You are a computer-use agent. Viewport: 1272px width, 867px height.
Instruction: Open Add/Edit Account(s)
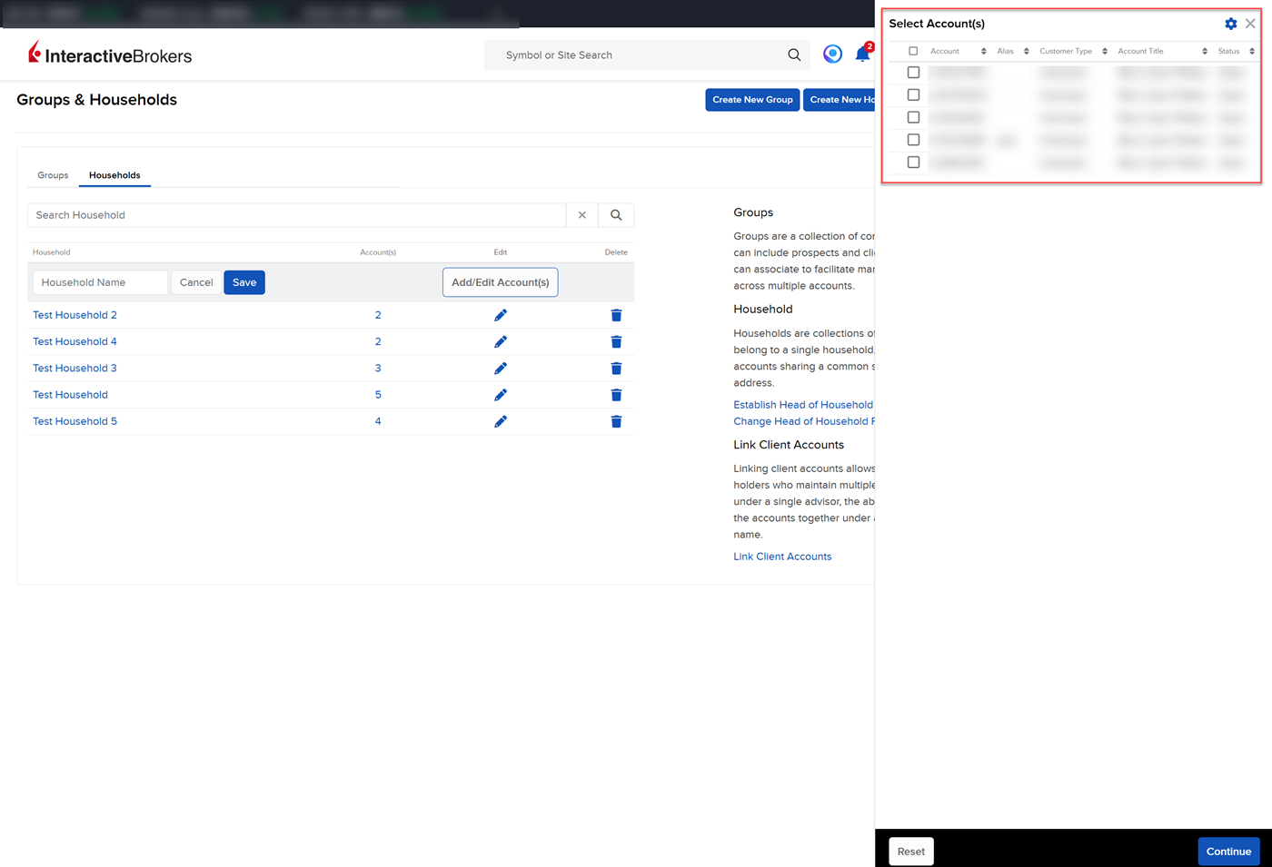pyautogui.click(x=501, y=282)
